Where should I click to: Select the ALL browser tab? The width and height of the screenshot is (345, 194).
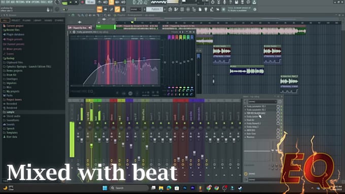tap(5, 20)
